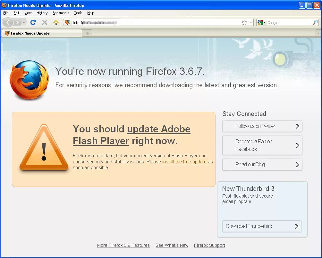
Task: Click Become a Fan on Facebook button
Action: tap(262, 145)
